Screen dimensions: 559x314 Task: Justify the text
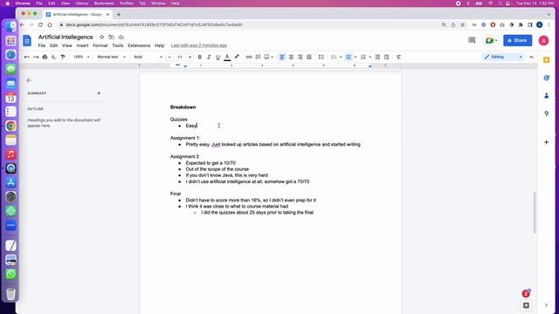pyautogui.click(x=309, y=57)
